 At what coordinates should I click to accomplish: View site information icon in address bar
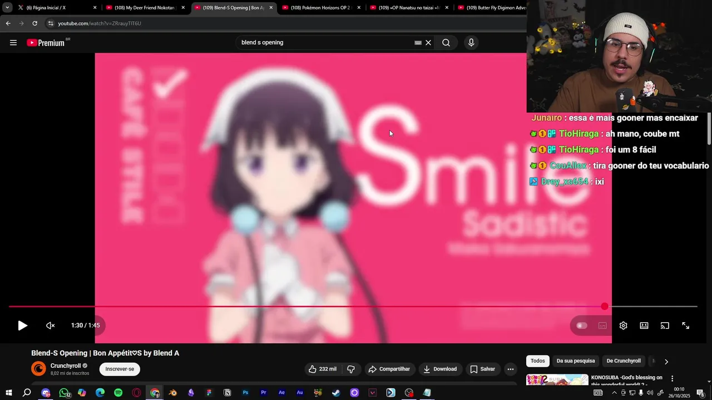51,23
